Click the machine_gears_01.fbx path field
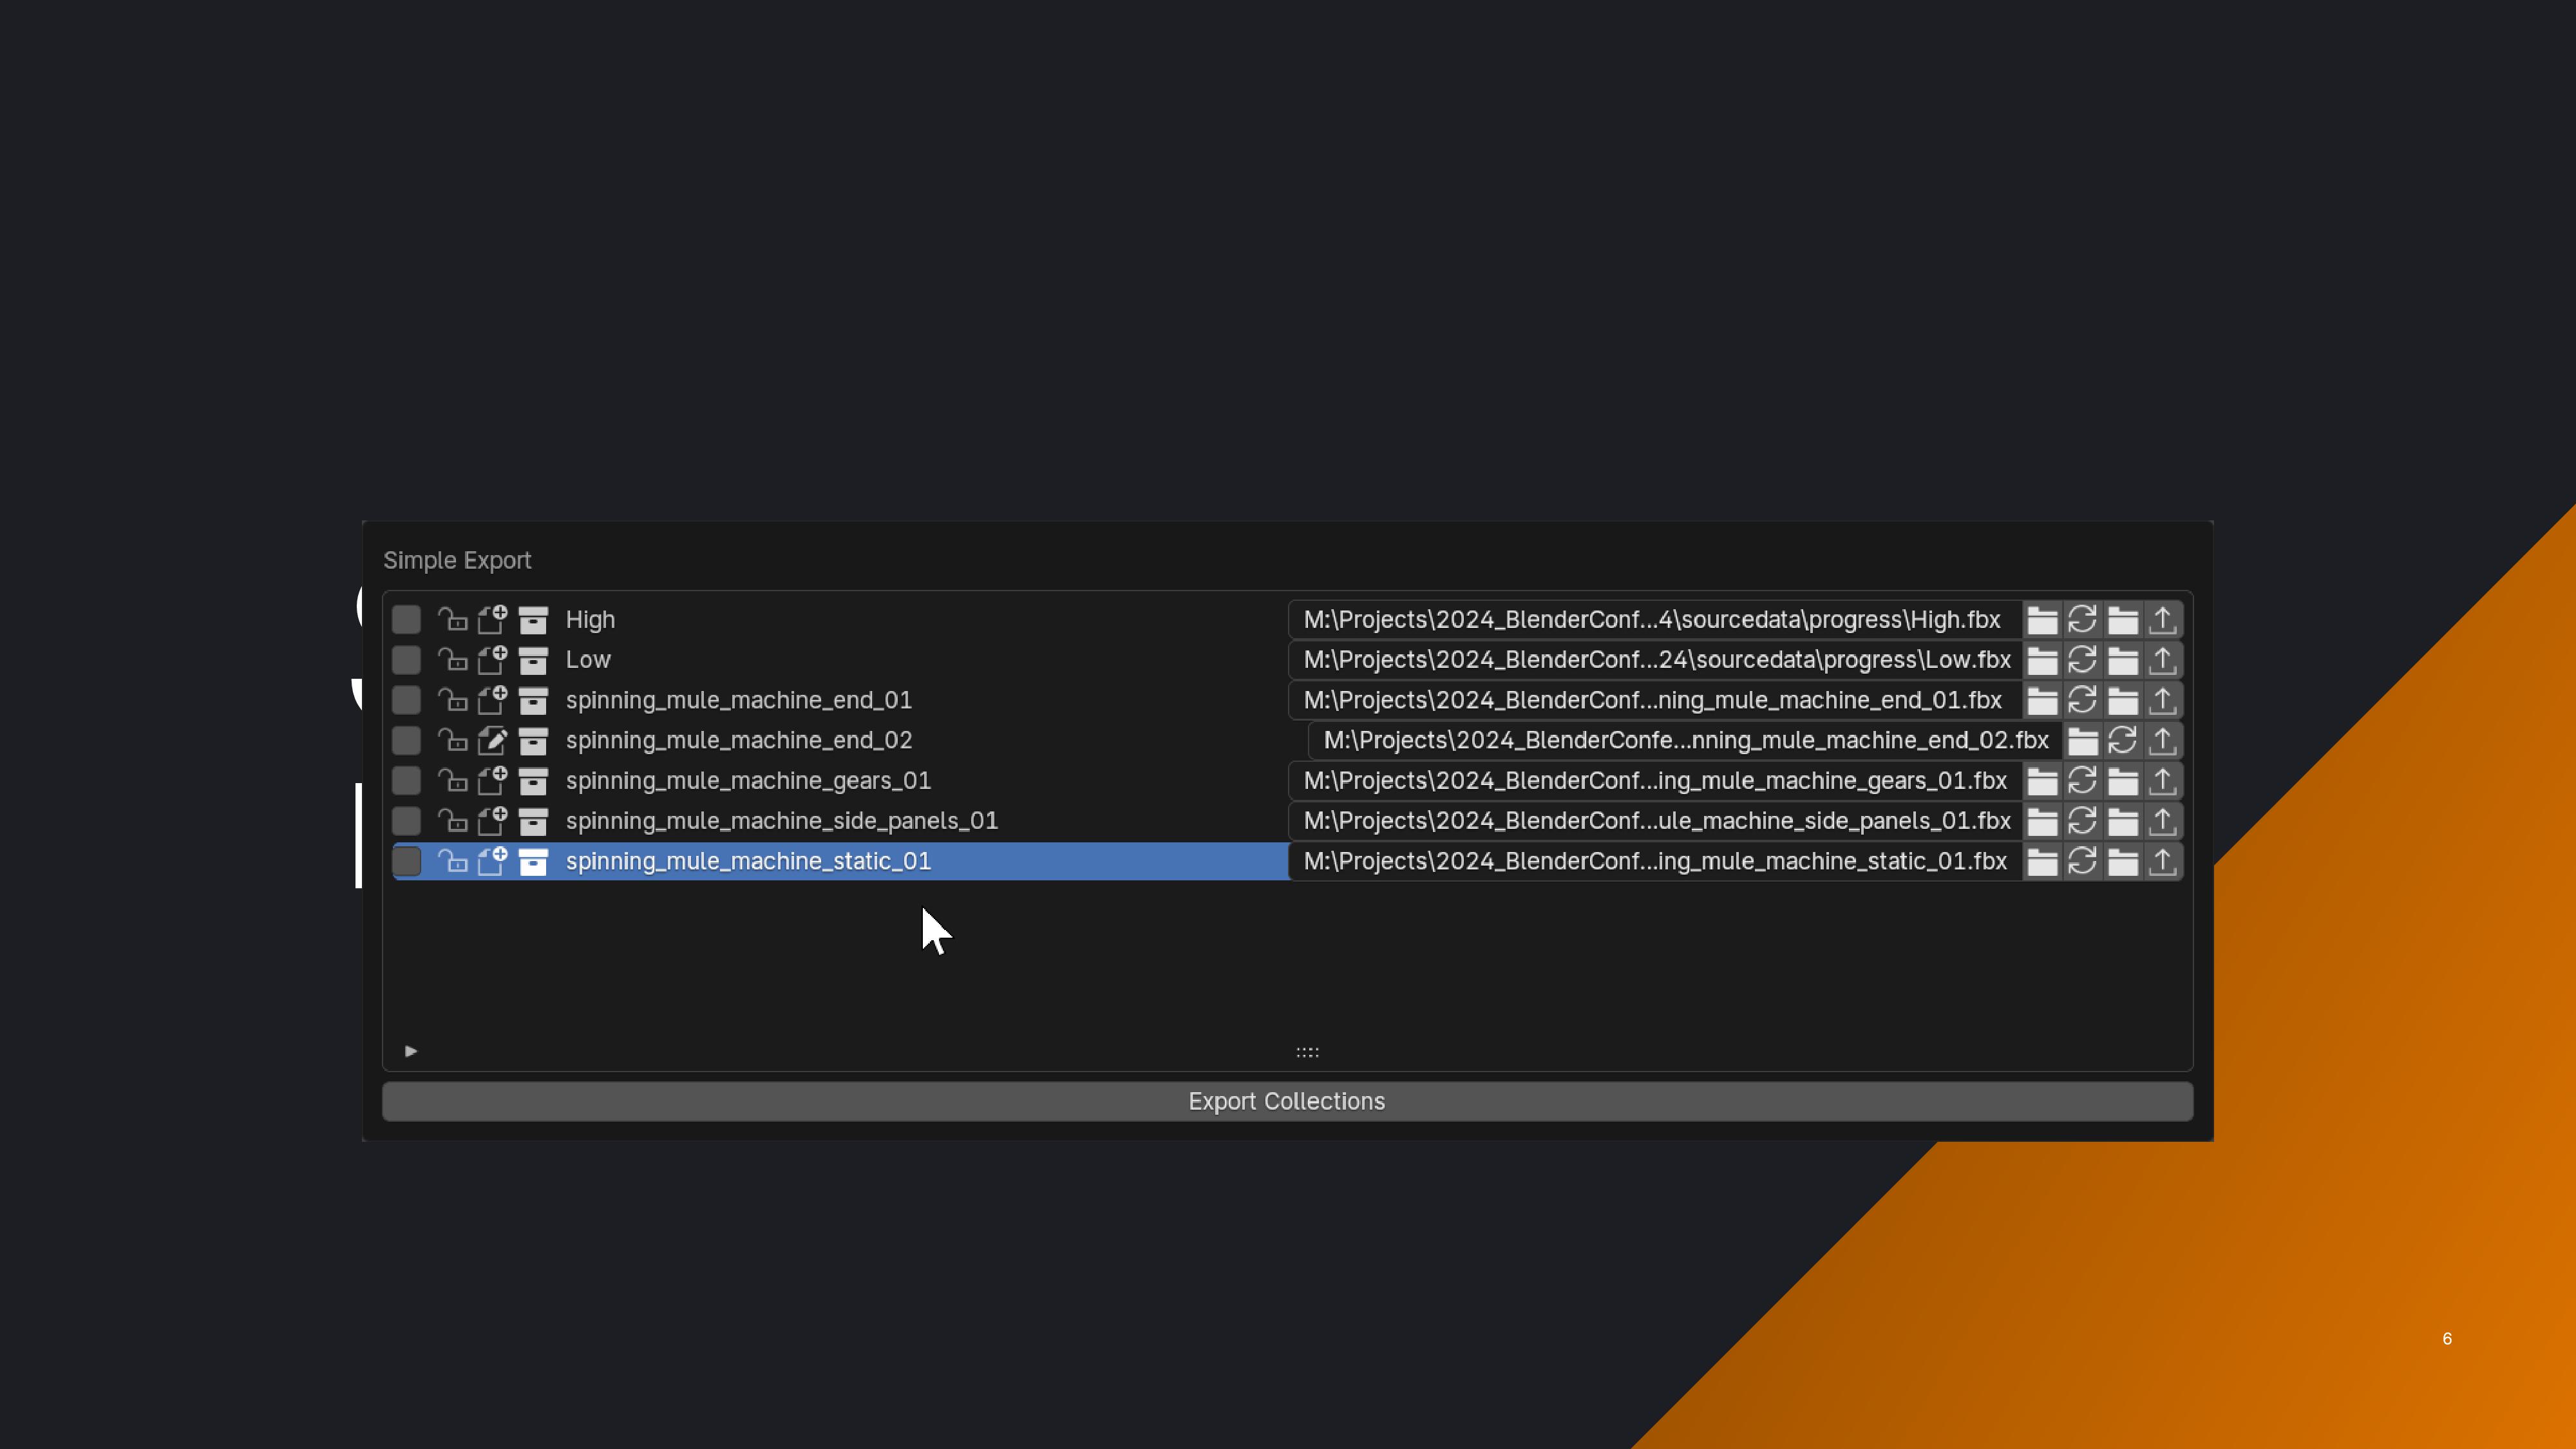Screen dimensions: 2576x1449 (x=1655, y=781)
